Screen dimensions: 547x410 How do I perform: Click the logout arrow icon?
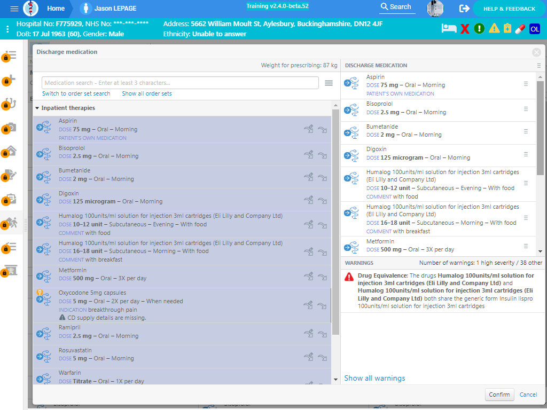pyautogui.click(x=464, y=9)
